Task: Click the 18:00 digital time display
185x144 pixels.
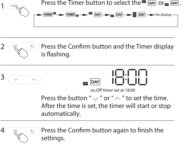Action: click(x=130, y=77)
